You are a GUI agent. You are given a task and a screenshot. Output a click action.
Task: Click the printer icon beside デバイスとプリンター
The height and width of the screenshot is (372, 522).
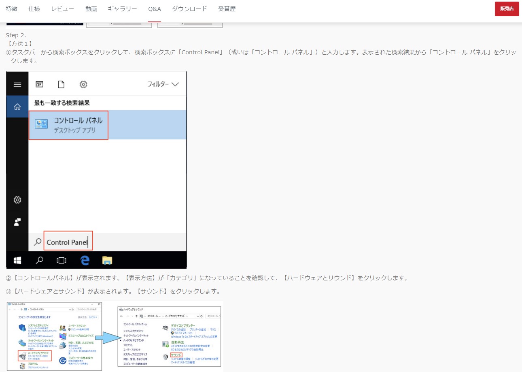pyautogui.click(x=165, y=328)
